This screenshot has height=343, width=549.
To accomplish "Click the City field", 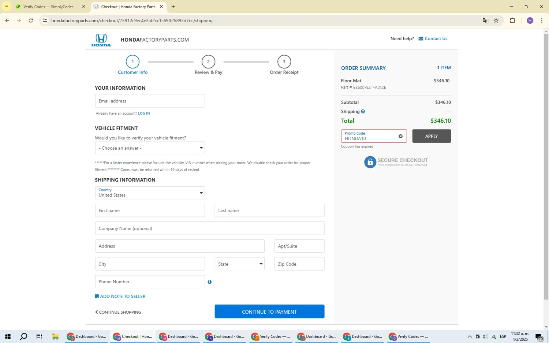I will click(x=150, y=264).
